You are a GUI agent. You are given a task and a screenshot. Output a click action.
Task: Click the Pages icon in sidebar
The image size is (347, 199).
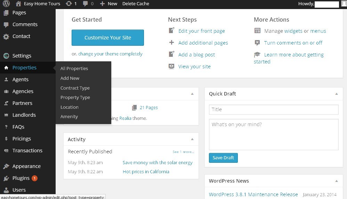click(6, 13)
